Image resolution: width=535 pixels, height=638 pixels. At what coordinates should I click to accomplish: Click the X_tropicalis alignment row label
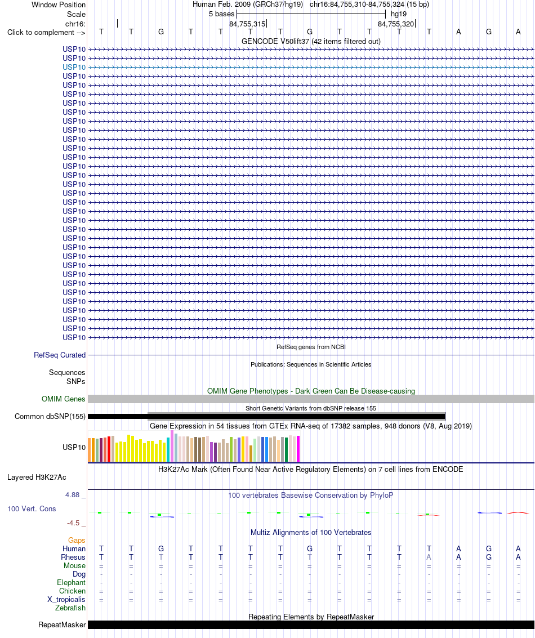click(66, 599)
